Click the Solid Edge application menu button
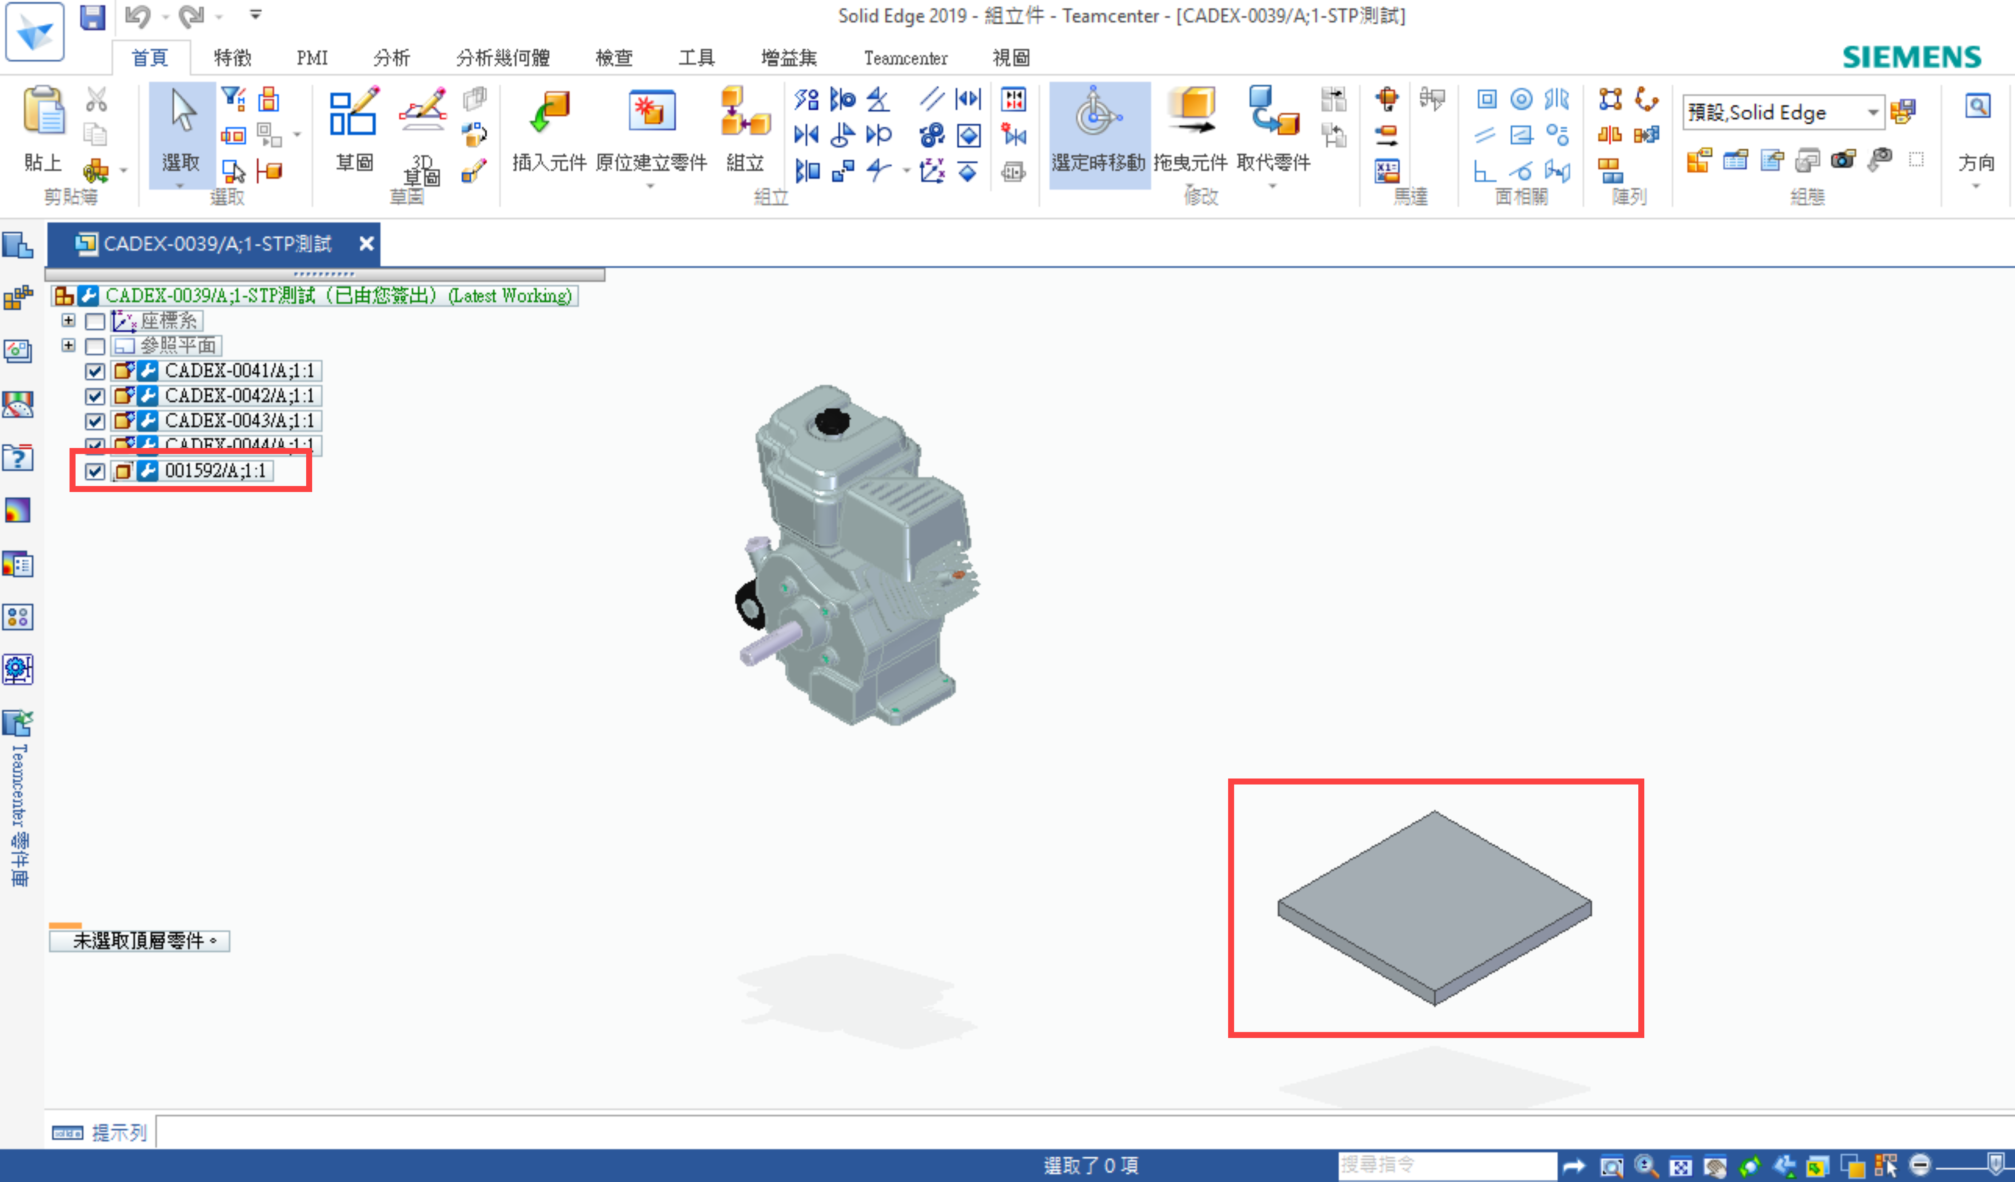The width and height of the screenshot is (2015, 1182). [x=35, y=31]
